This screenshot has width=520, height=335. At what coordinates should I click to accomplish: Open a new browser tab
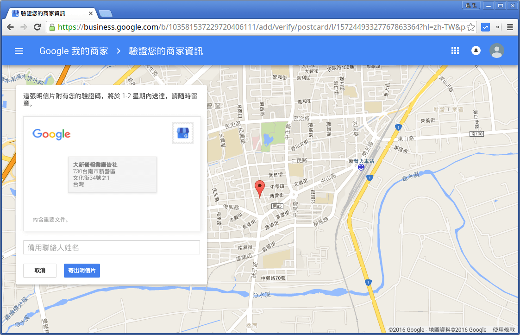click(105, 13)
